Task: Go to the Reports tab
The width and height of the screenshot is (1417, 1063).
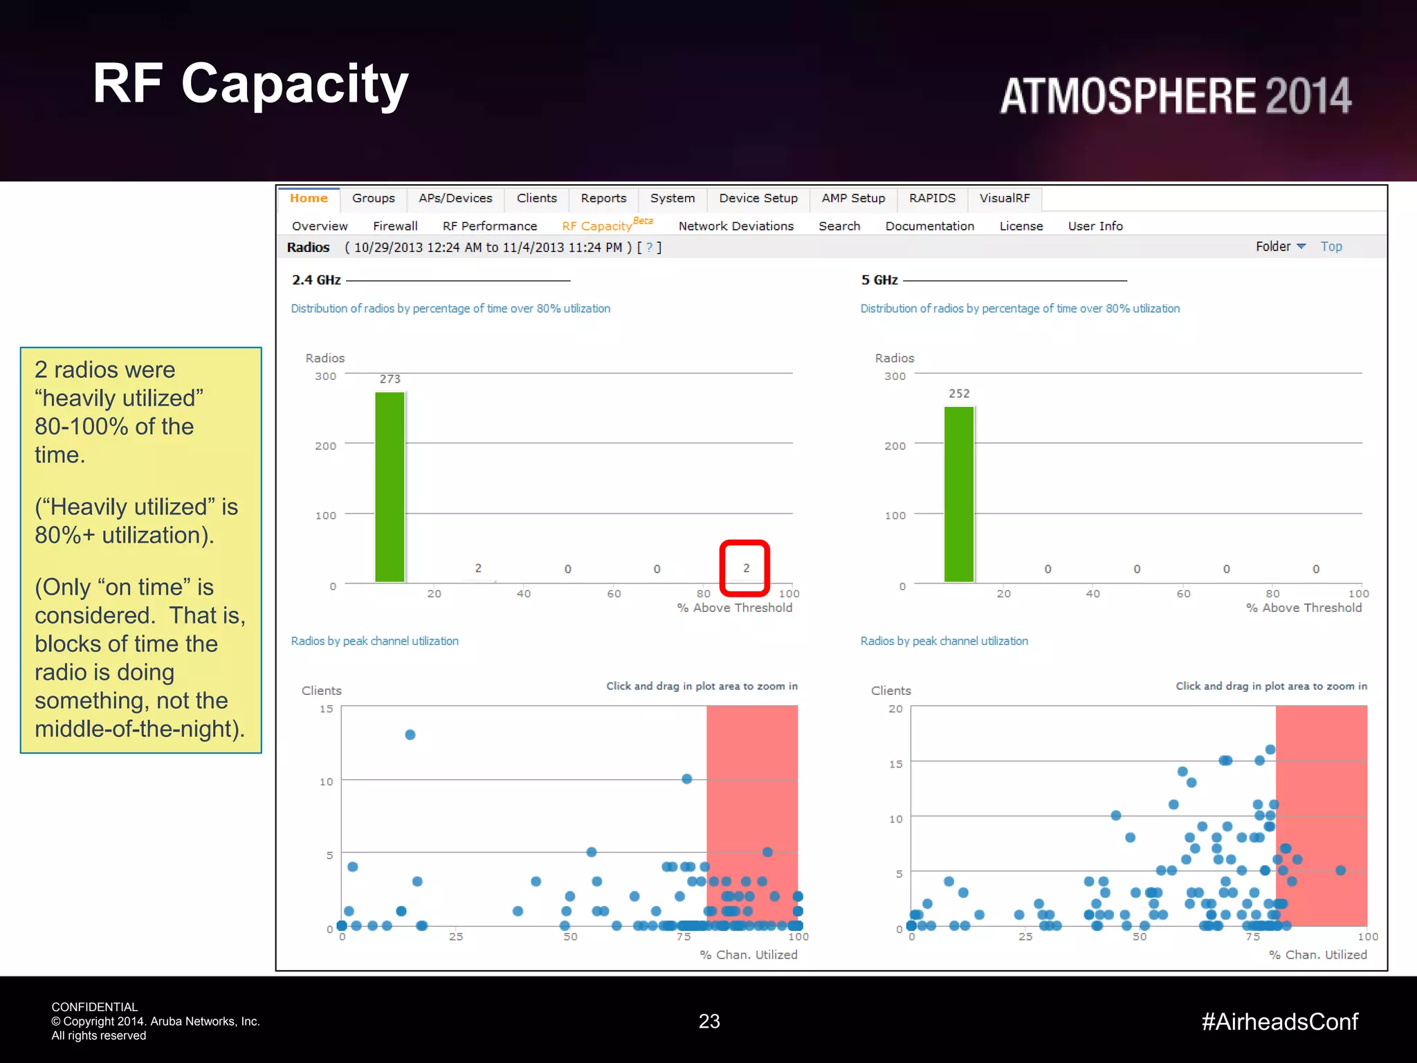Action: tap(603, 199)
